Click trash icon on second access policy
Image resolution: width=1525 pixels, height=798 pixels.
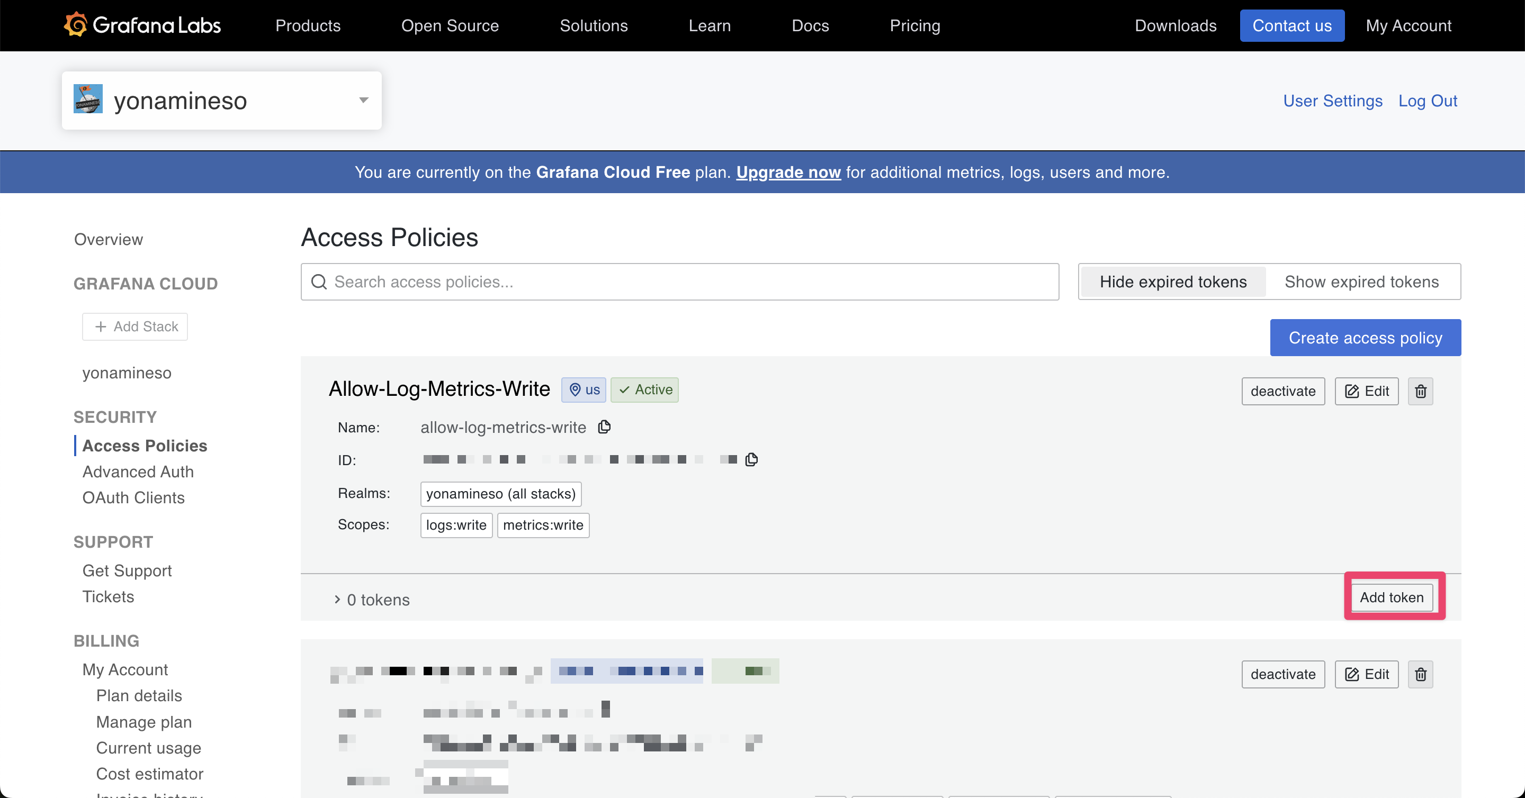click(x=1420, y=674)
